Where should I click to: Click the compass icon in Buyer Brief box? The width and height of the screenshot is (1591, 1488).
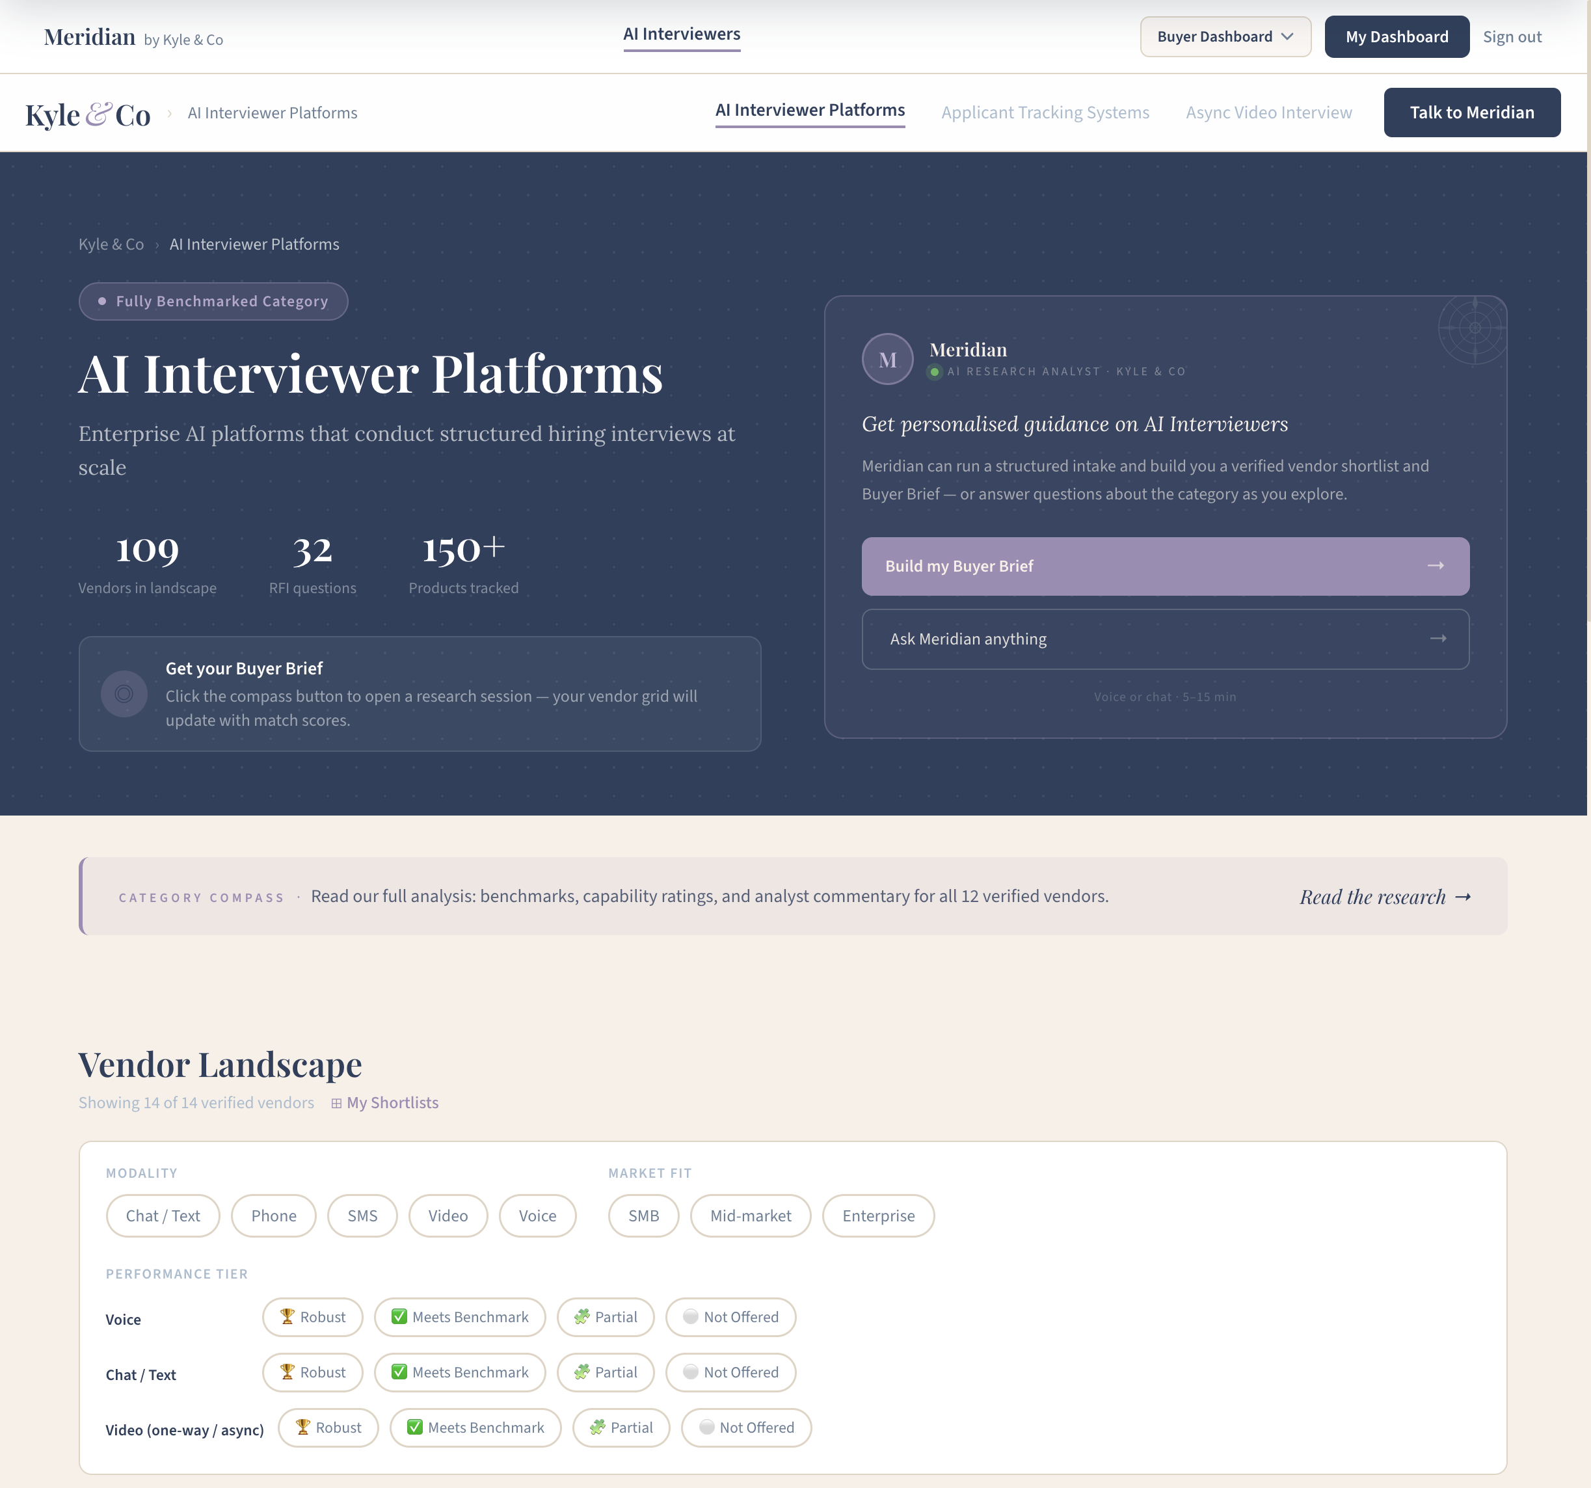(x=124, y=694)
